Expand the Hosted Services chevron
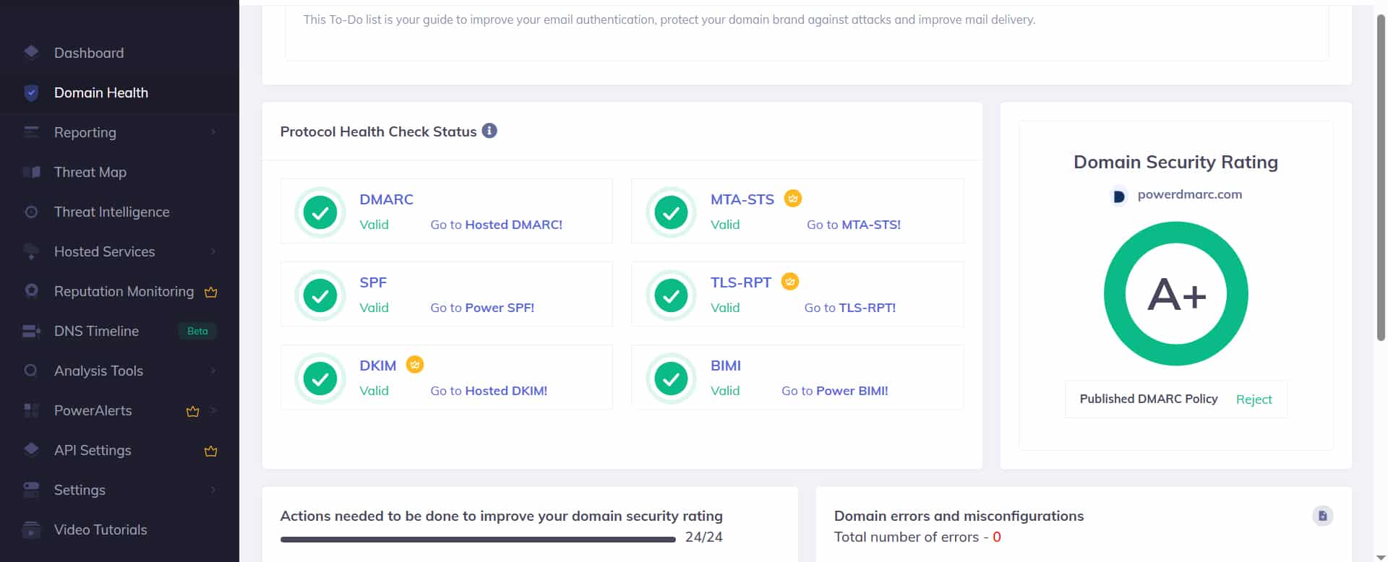Image resolution: width=1388 pixels, height=562 pixels. [x=213, y=251]
